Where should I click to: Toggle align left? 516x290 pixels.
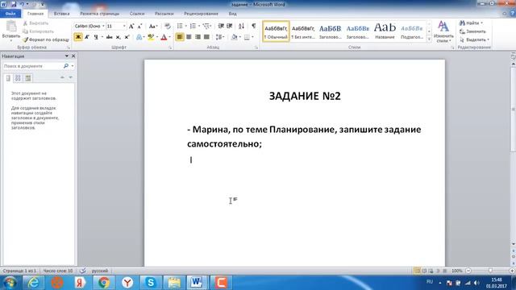(x=180, y=37)
